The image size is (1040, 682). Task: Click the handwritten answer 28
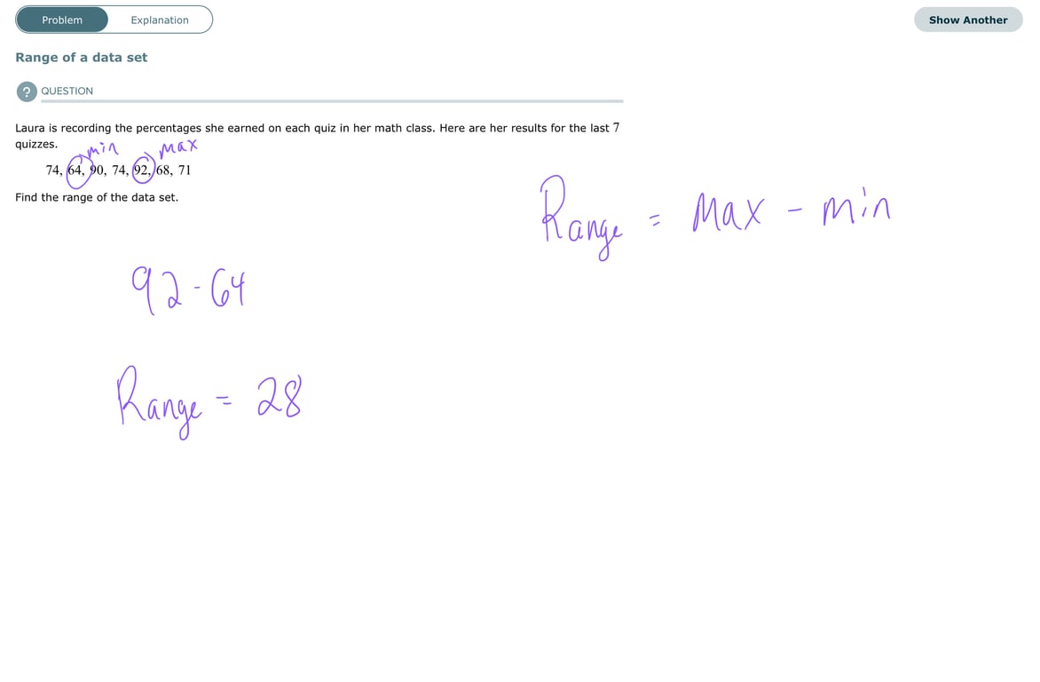(280, 396)
